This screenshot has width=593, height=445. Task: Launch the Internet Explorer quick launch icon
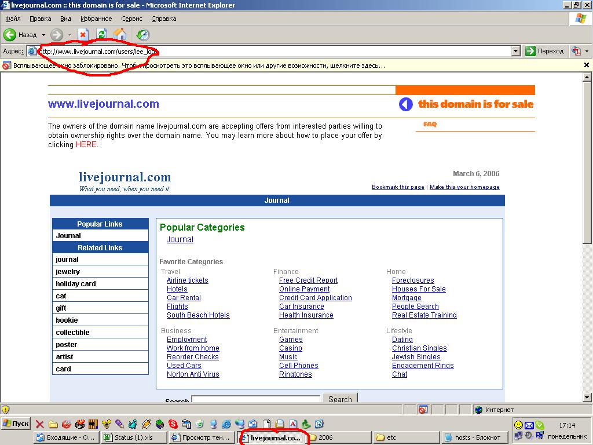click(x=226, y=424)
